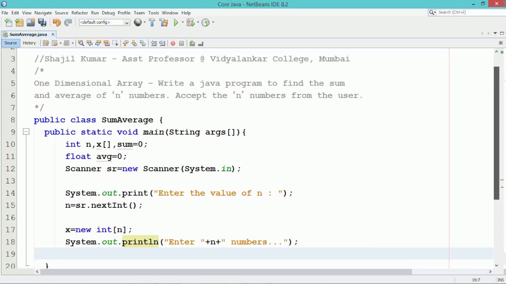The width and height of the screenshot is (506, 284).
Task: Toggle Rectangular Selection icon
Action: [x=115, y=43]
